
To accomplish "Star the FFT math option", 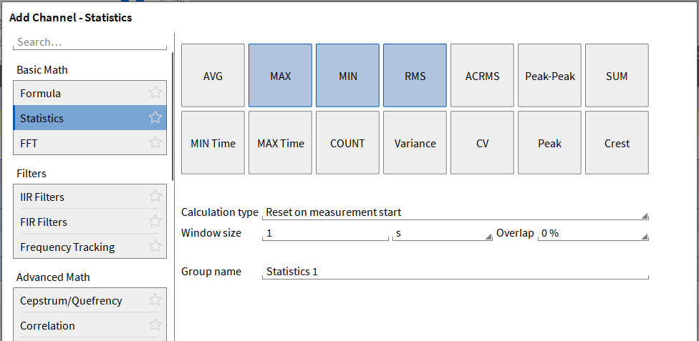I will [x=155, y=142].
